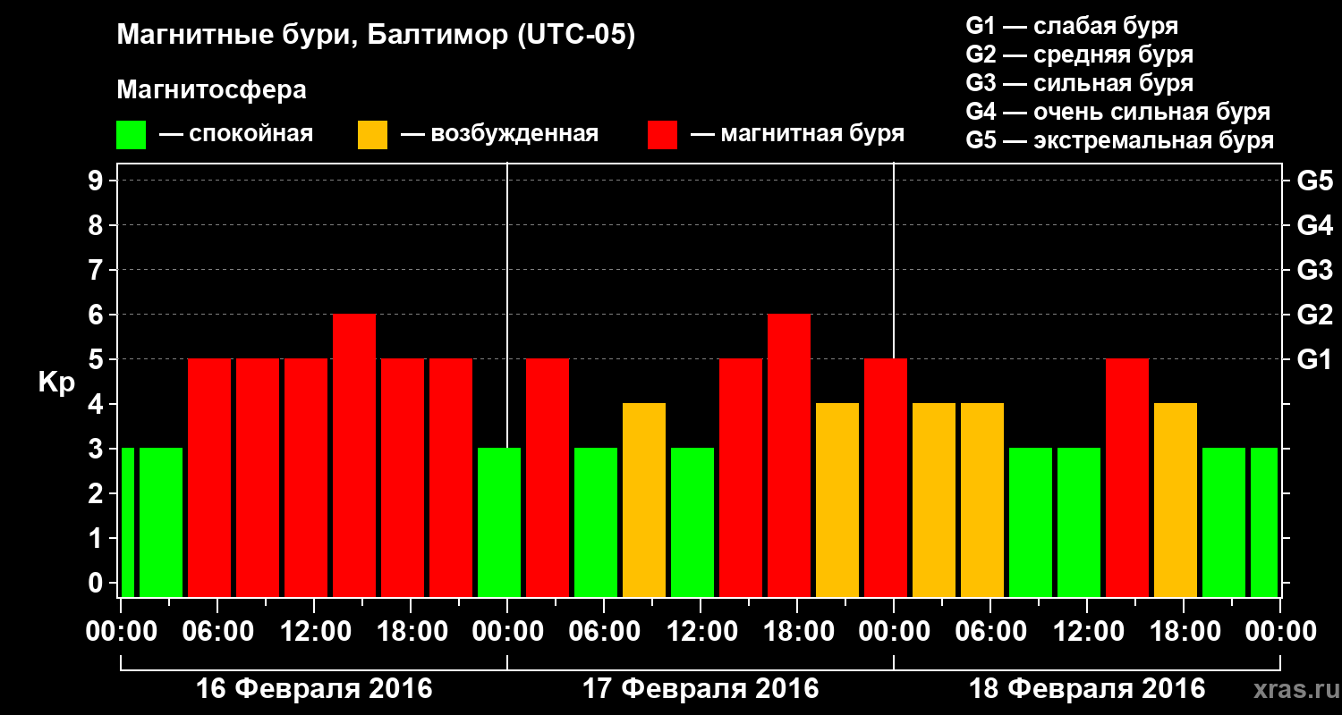Click the thin green bar at chart's left edge

[127, 522]
